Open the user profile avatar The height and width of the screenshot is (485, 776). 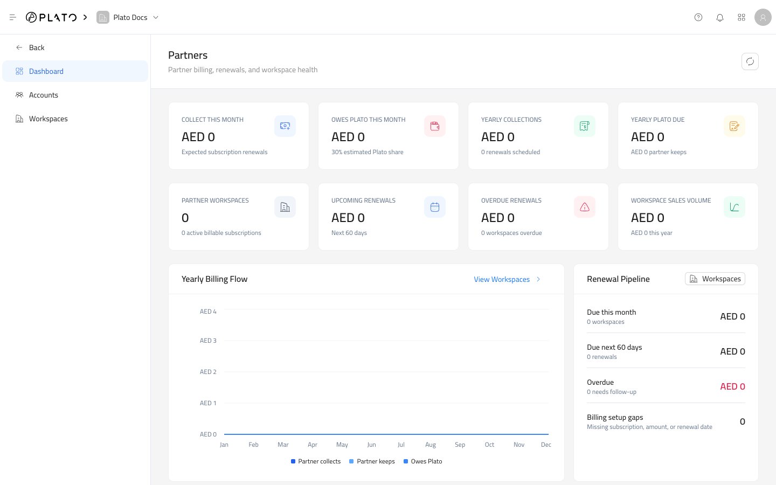tap(763, 17)
